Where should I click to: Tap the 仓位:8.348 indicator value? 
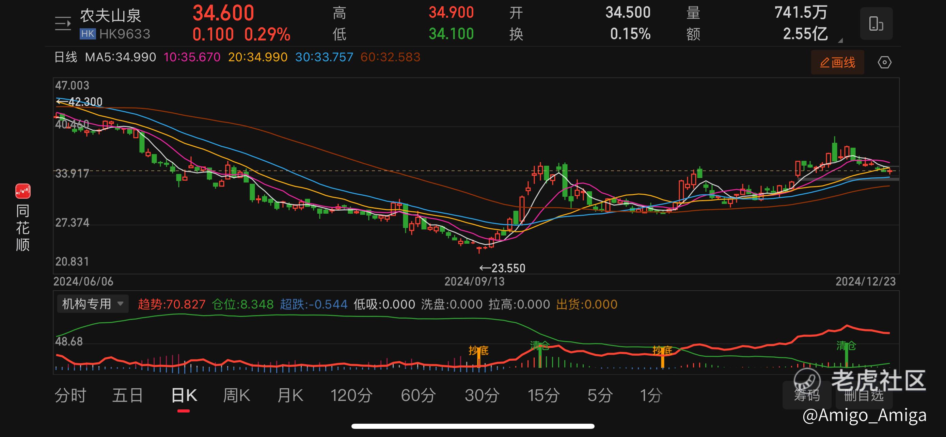[243, 304]
